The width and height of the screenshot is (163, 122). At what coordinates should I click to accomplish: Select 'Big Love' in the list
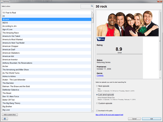pyautogui.click(x=46, y=110)
